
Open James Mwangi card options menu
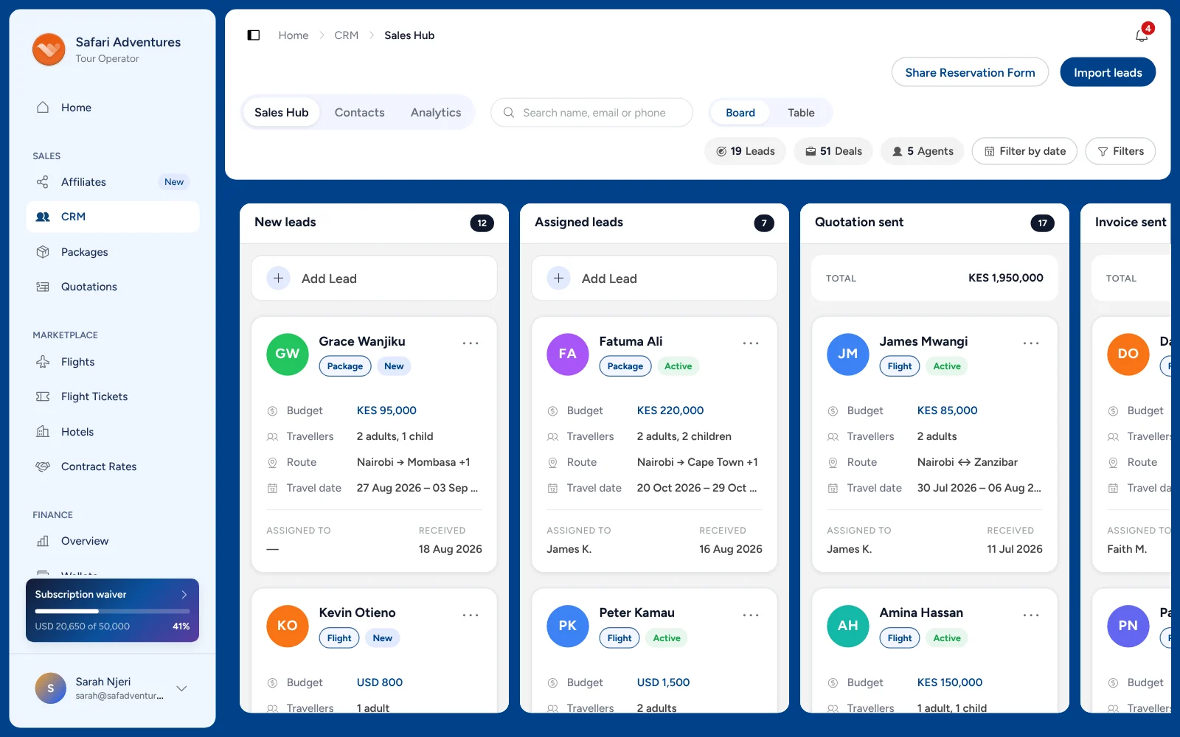(x=1031, y=343)
